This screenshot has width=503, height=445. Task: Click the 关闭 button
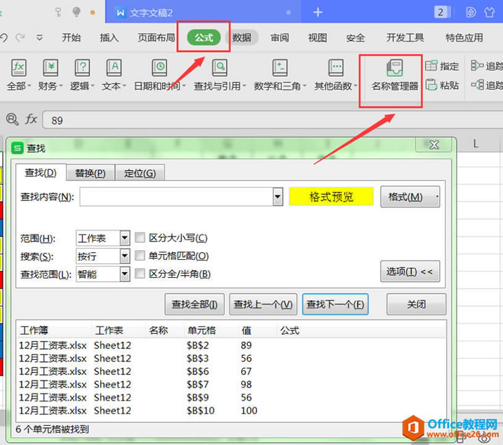point(416,304)
